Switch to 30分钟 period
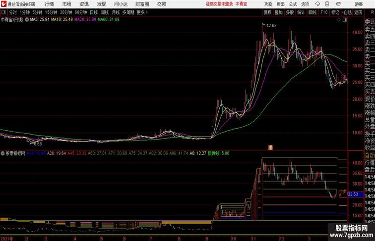 pos(66,12)
